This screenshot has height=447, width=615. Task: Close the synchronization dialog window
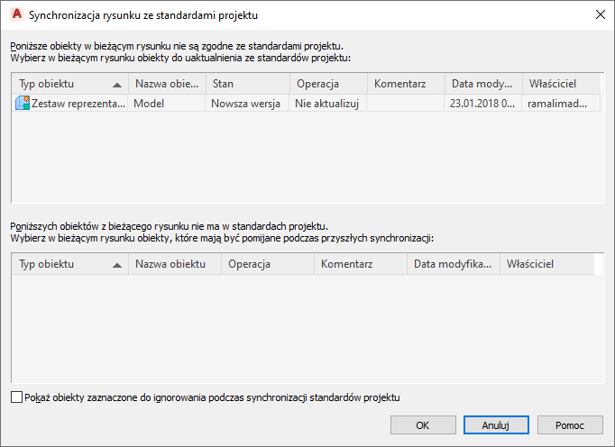click(x=600, y=14)
